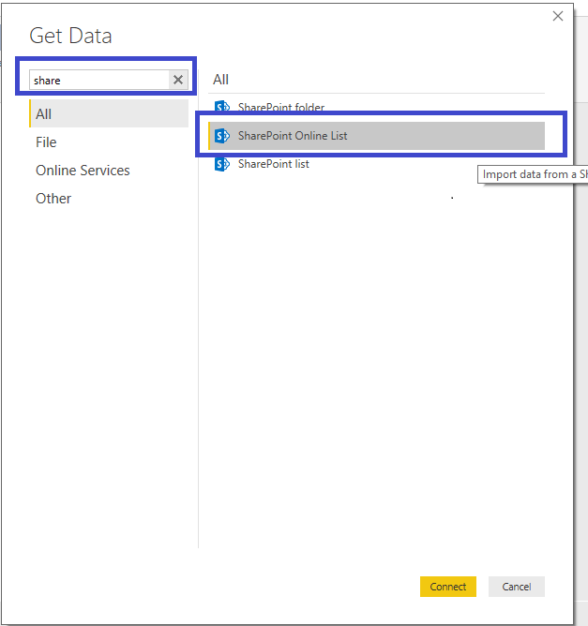Viewport: 588px width, 626px height.
Task: Select the SharePoint Online List text entry
Action: pyautogui.click(x=293, y=136)
